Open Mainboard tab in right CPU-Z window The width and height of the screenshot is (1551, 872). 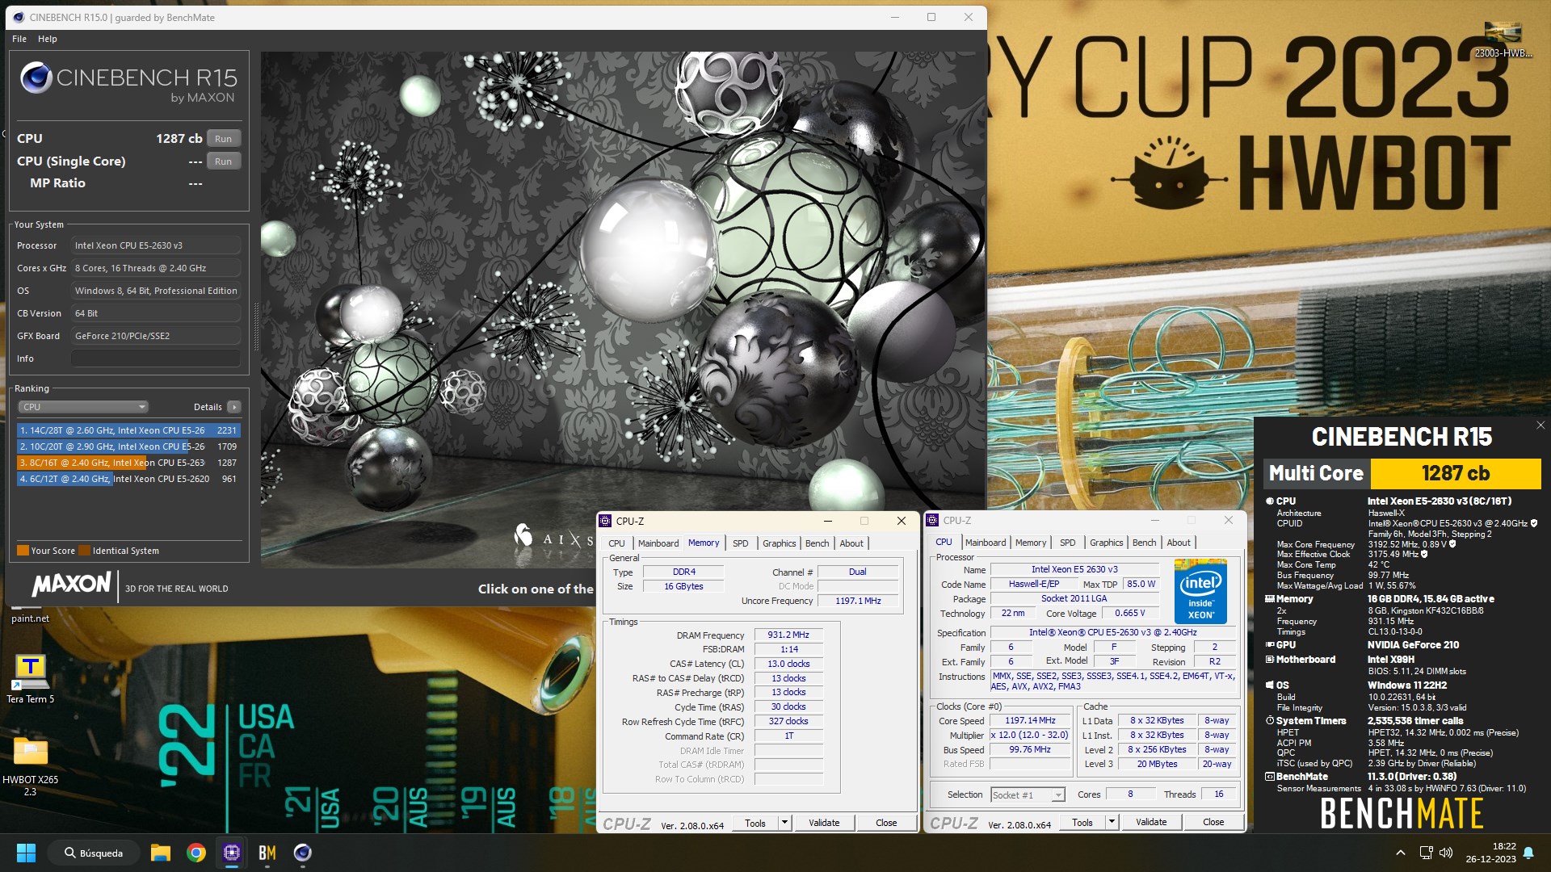pyautogui.click(x=986, y=543)
